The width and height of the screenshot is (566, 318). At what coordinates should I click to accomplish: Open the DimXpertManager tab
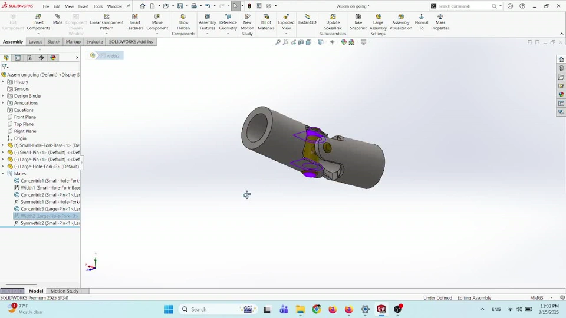click(41, 58)
